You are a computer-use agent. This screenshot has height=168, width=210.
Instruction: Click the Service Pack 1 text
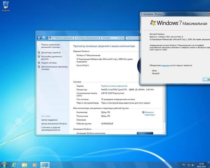pyautogui.click(x=82, y=65)
